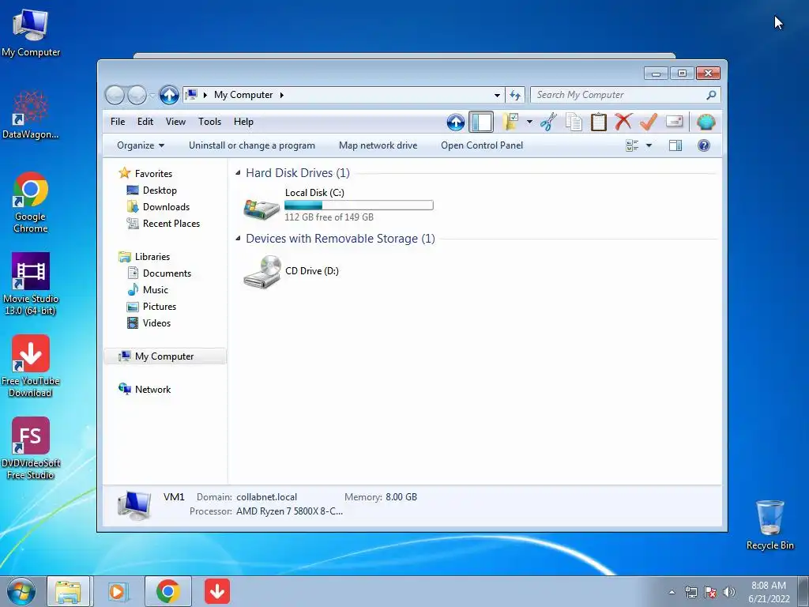Select Videos library
Screen dimensions: 809x607
[156, 323]
